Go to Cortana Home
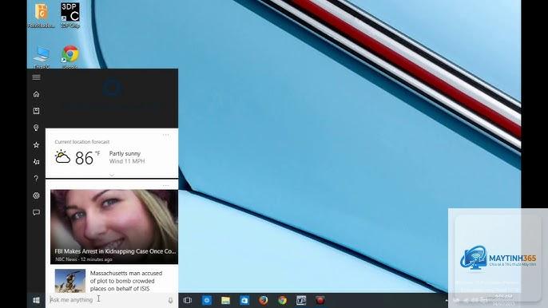 click(x=37, y=94)
